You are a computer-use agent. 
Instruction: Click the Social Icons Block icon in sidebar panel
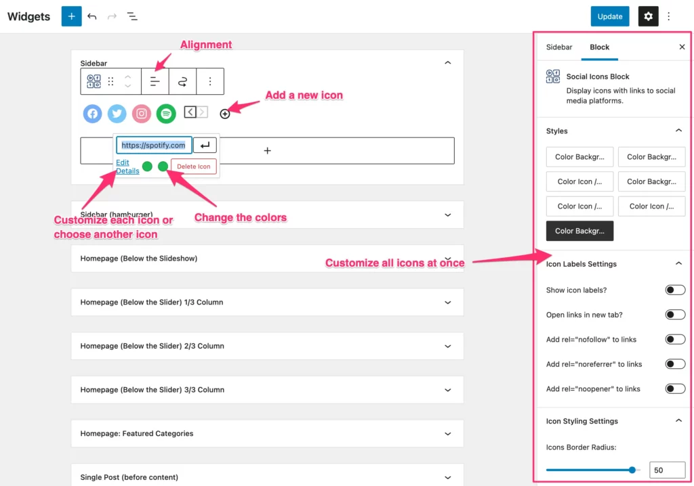pos(553,76)
